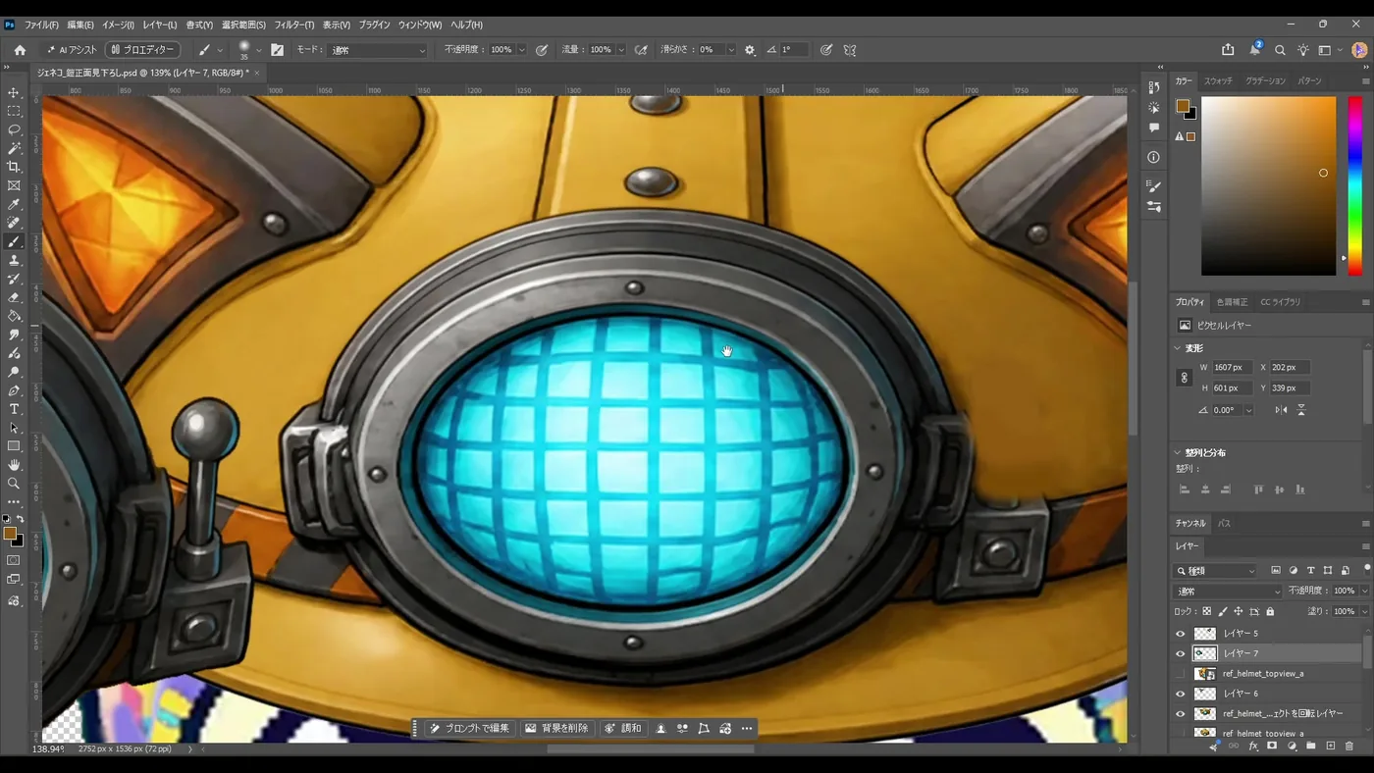
Task: Select the Move tool
Action: [x=14, y=92]
